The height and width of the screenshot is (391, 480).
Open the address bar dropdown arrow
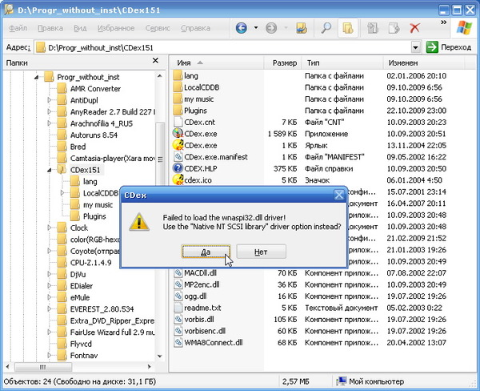point(415,47)
